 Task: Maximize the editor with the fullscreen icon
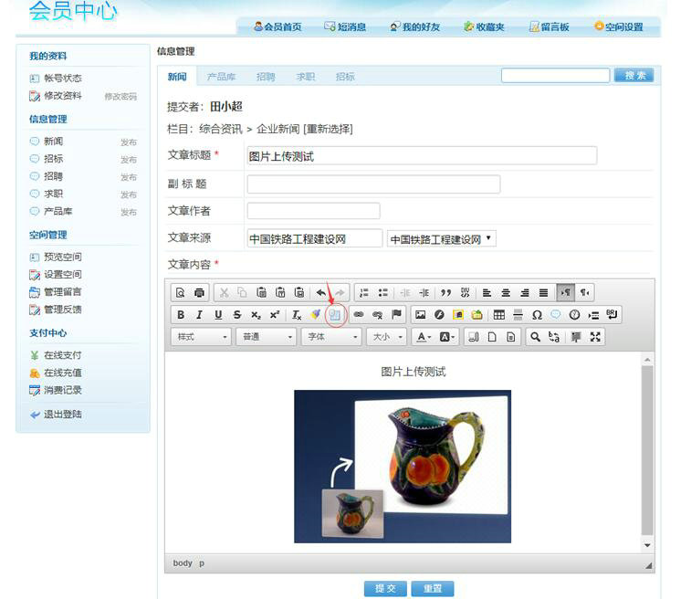click(x=595, y=337)
